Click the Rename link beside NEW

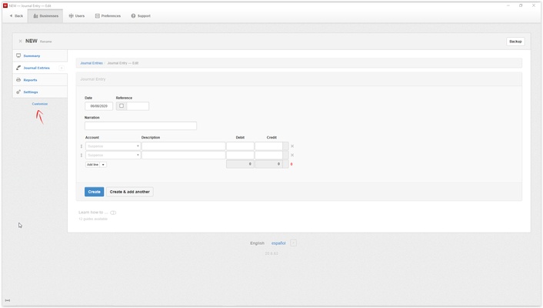click(45, 42)
